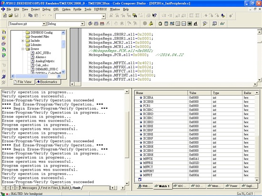The height and width of the screenshot is (196, 262).
Task: Click the Step Over icon in left sidebar
Action: [4, 38]
